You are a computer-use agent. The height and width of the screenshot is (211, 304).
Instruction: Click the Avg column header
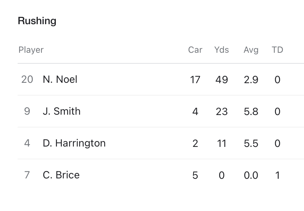[251, 50]
